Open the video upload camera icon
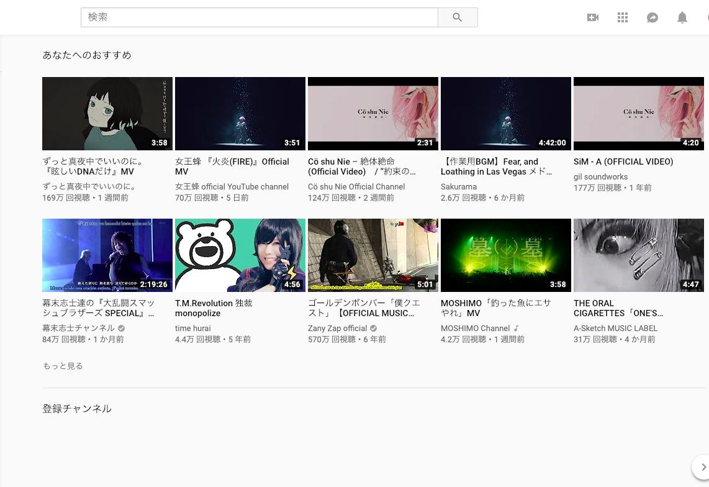The height and width of the screenshot is (487, 709). tap(593, 17)
